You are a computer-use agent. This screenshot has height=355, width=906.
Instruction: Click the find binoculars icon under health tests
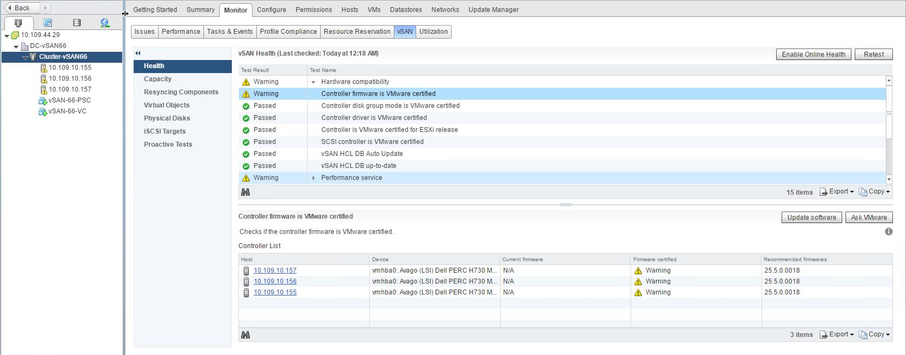point(245,192)
